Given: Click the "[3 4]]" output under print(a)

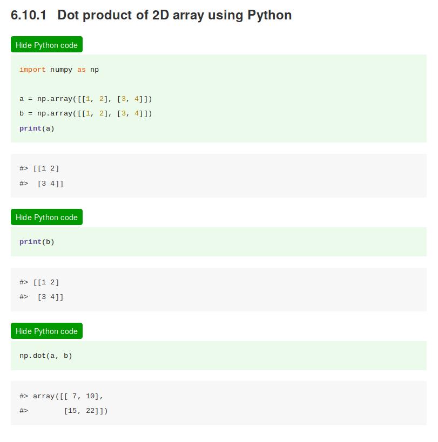Looking at the screenshot, I should [x=50, y=183].
